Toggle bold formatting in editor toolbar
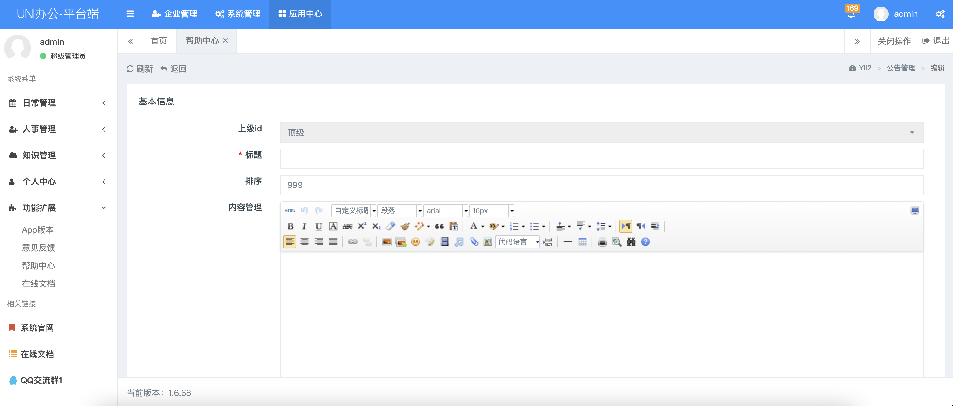This screenshot has width=953, height=406. click(290, 226)
